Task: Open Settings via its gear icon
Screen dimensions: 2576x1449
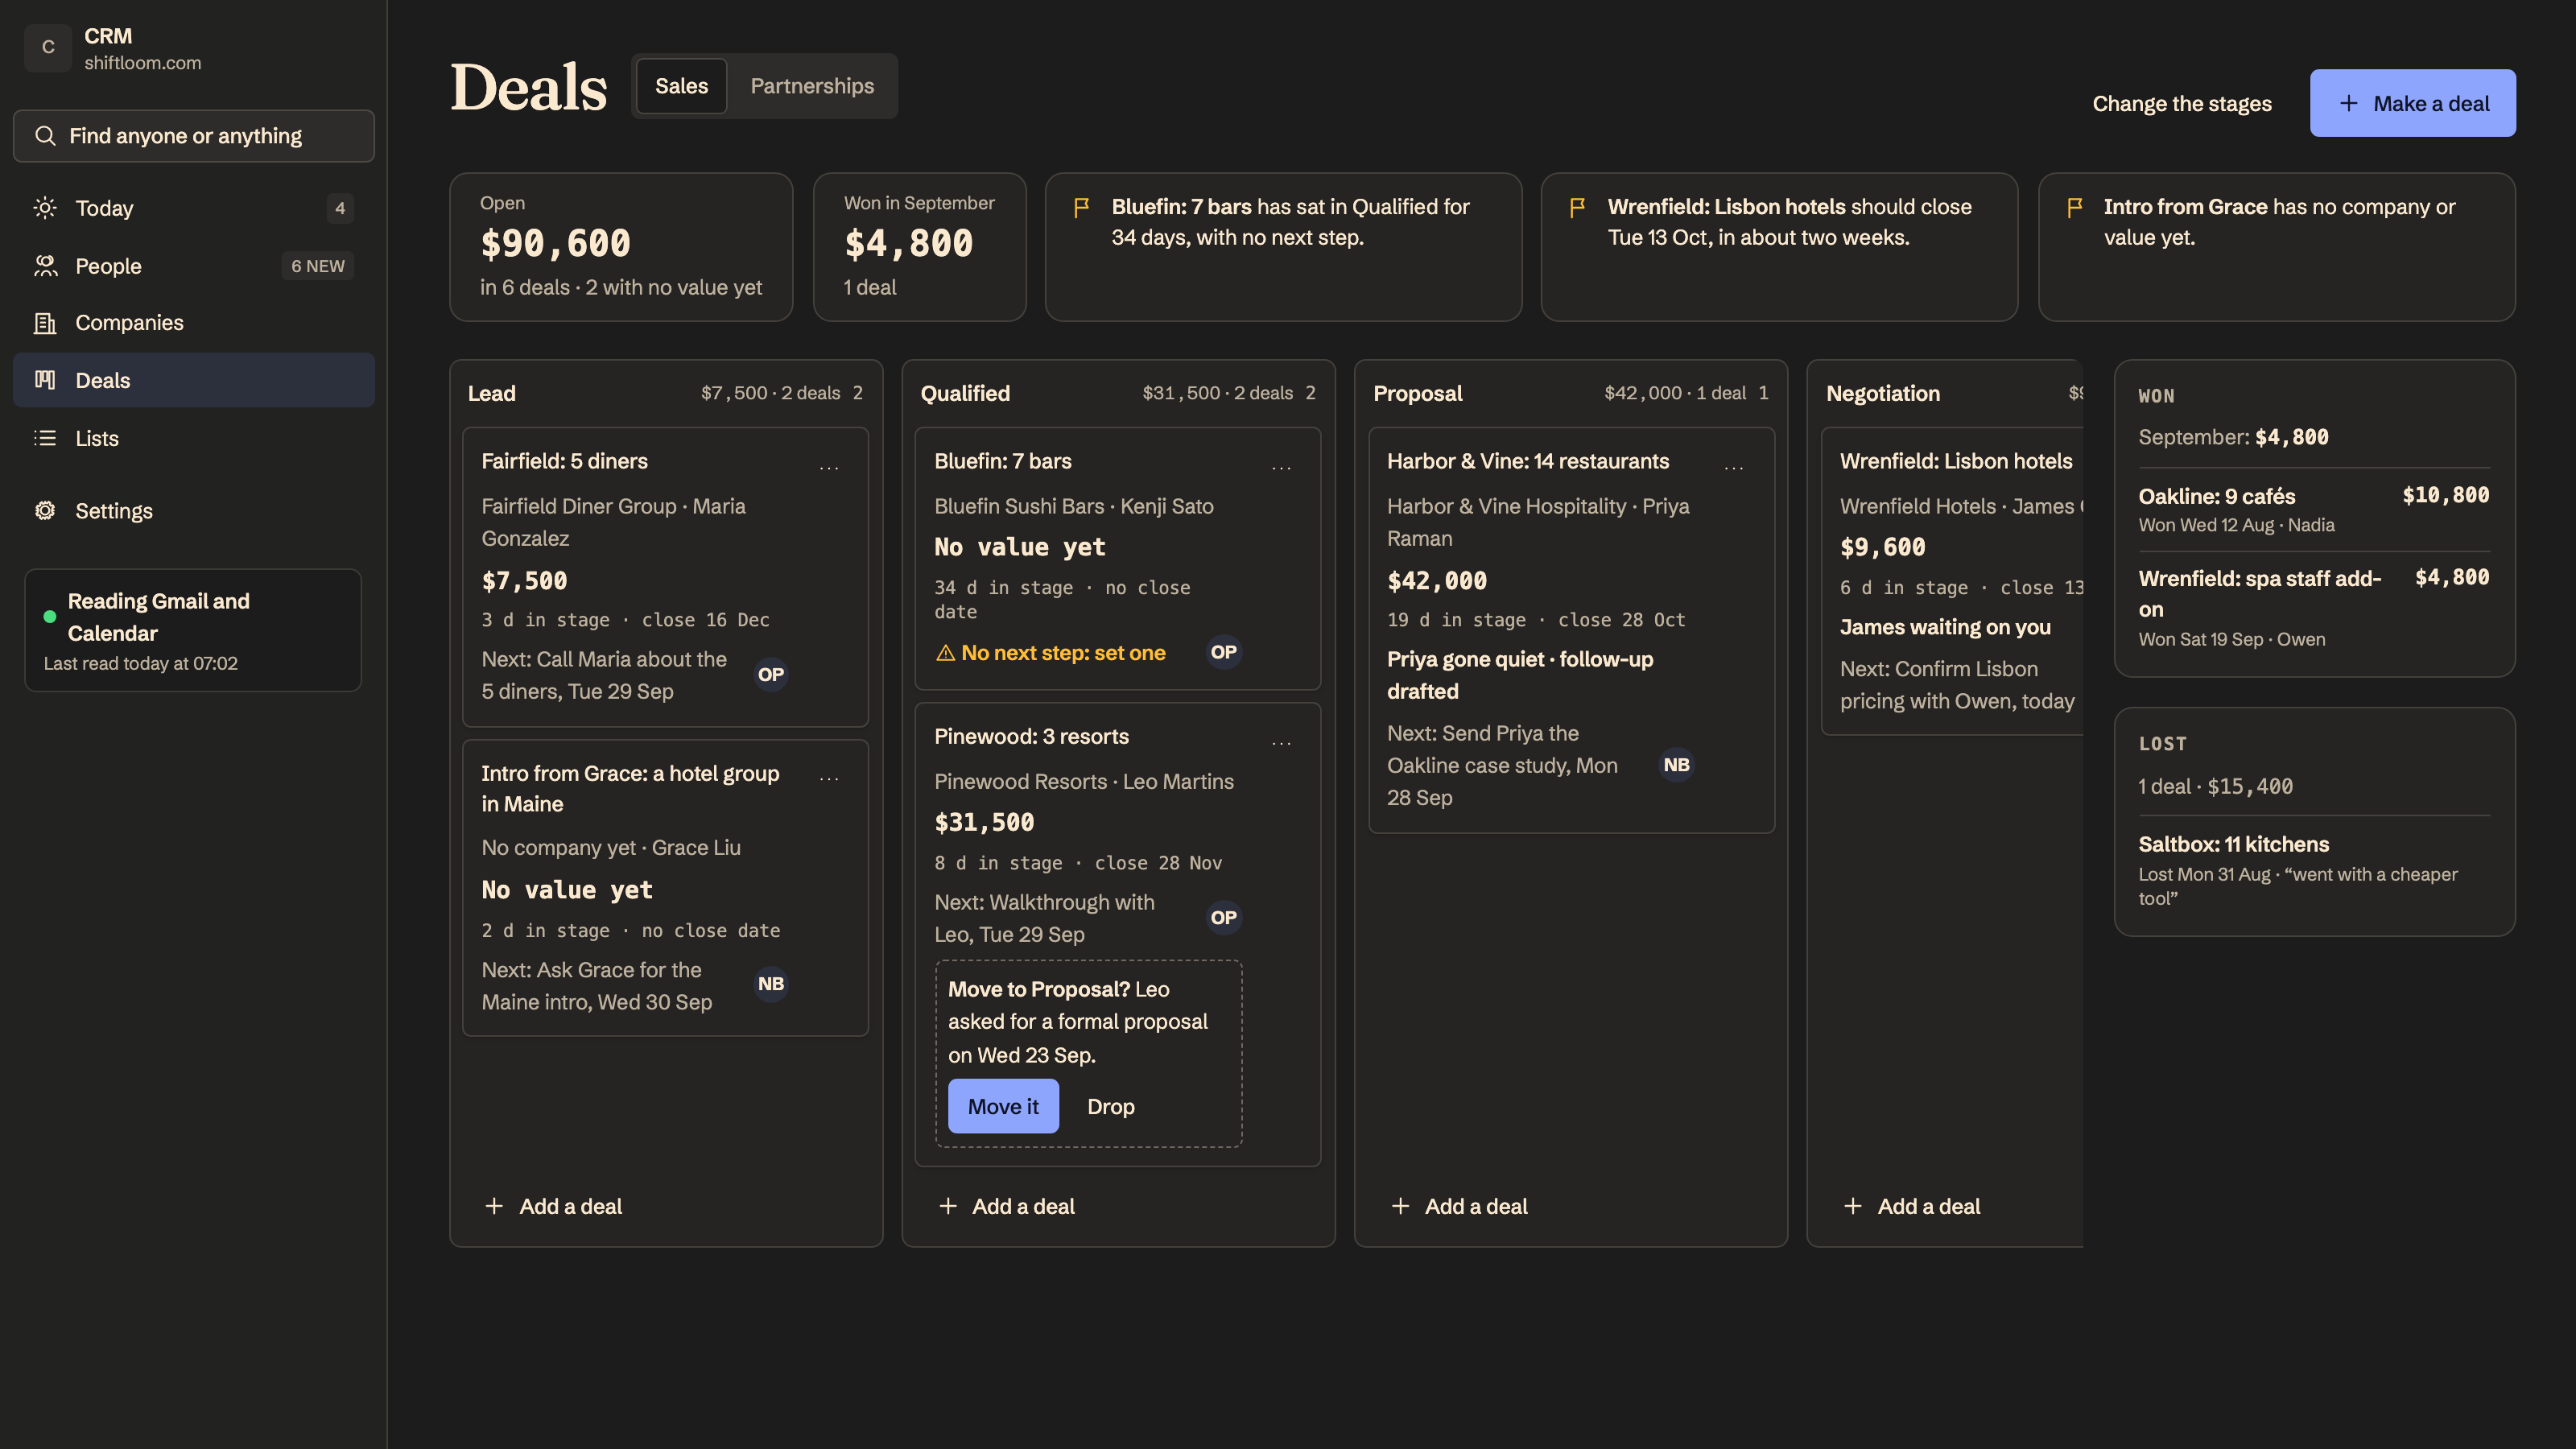Action: point(45,511)
